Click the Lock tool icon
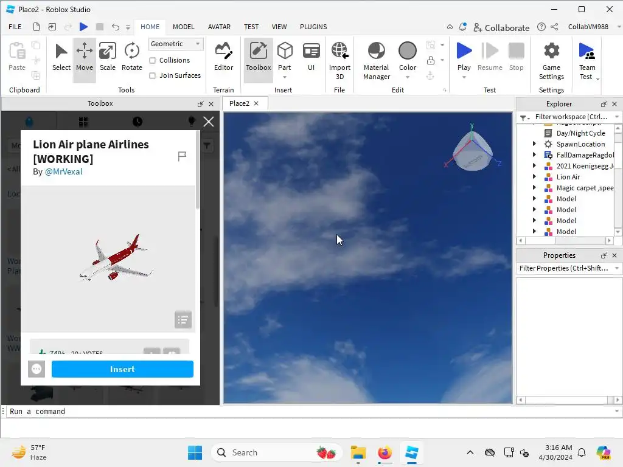Viewport: 623px width, 467px height. pyautogui.click(x=430, y=60)
